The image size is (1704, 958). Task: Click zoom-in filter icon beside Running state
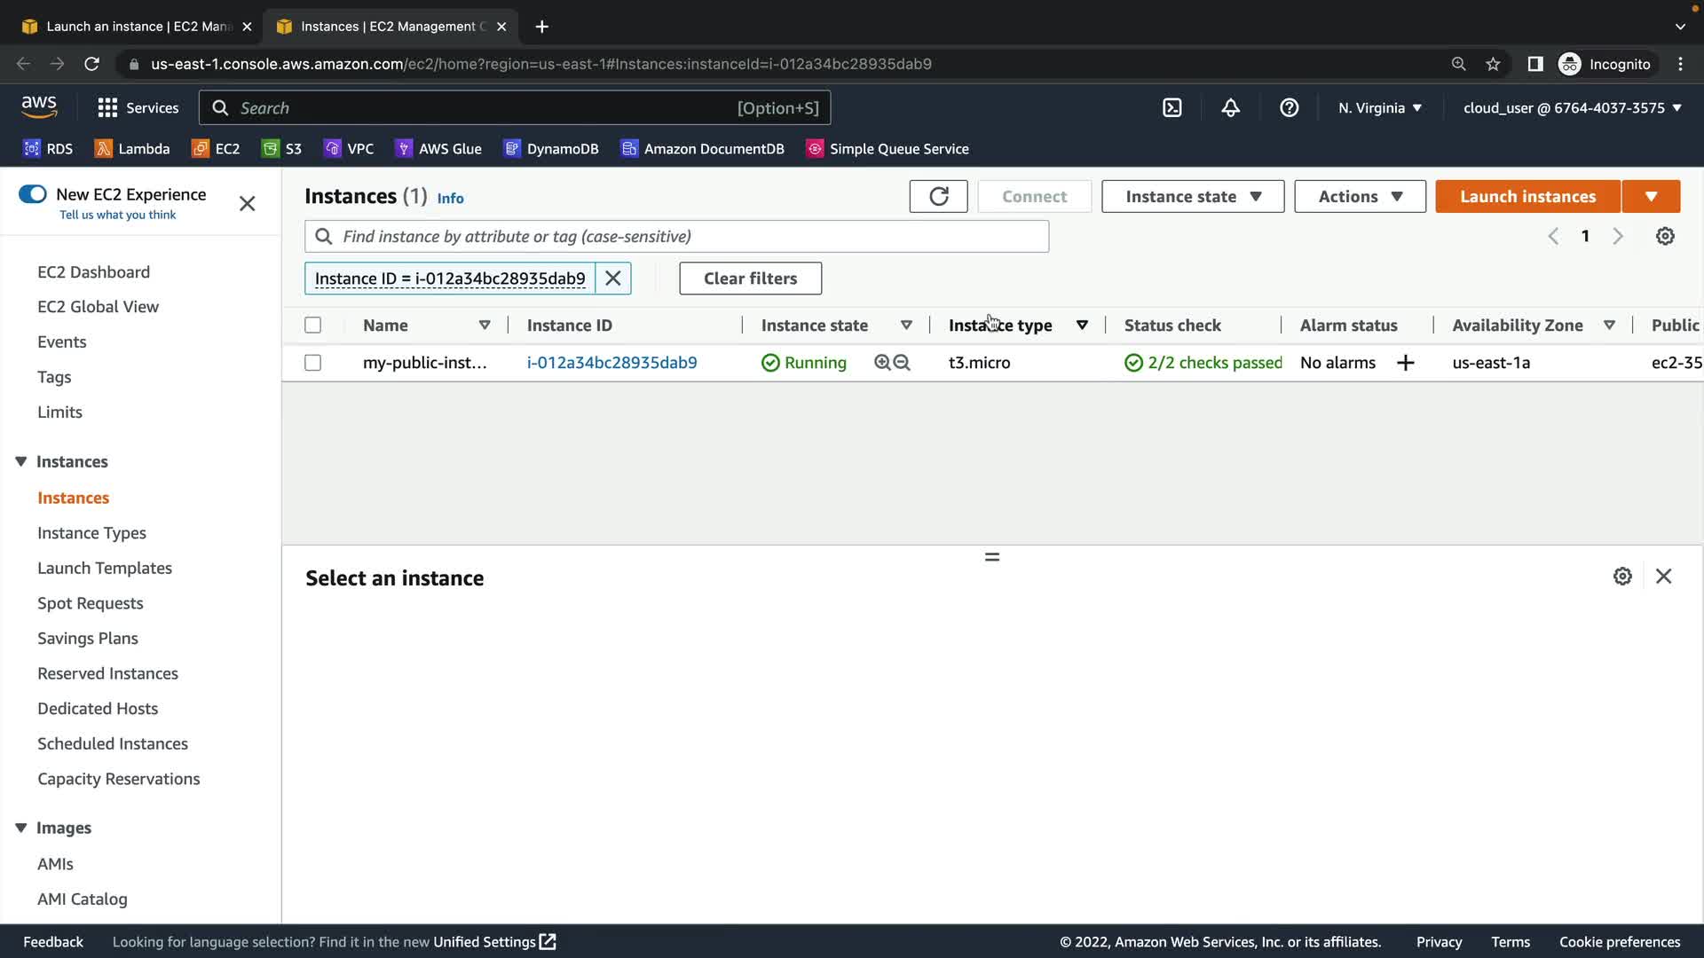(x=882, y=363)
